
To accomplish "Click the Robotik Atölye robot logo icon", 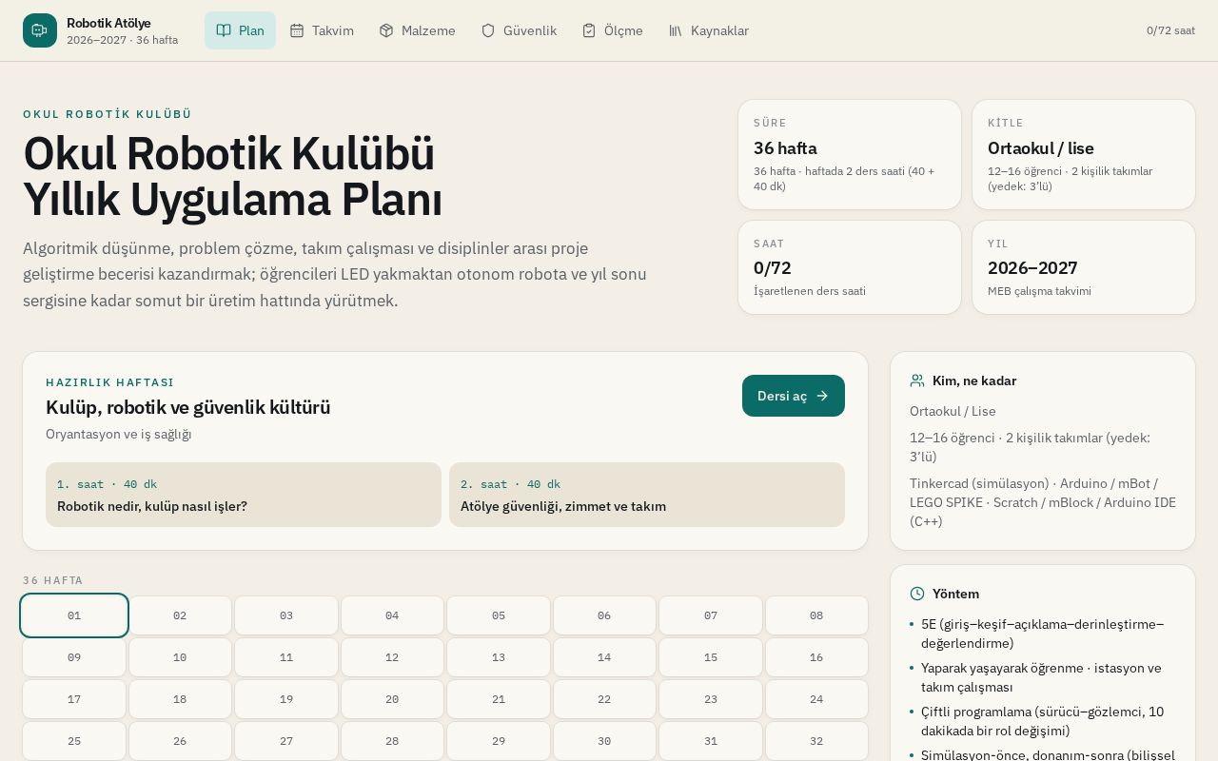I will (x=40, y=30).
